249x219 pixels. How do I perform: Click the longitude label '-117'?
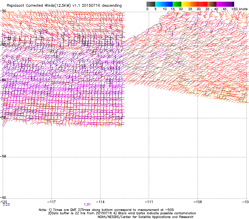pos(51,202)
